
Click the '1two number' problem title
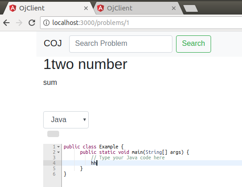pos(86,64)
